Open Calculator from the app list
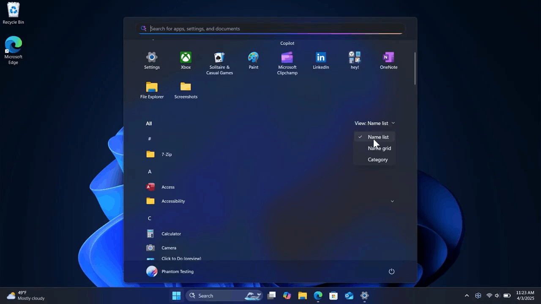 (x=270, y=234)
